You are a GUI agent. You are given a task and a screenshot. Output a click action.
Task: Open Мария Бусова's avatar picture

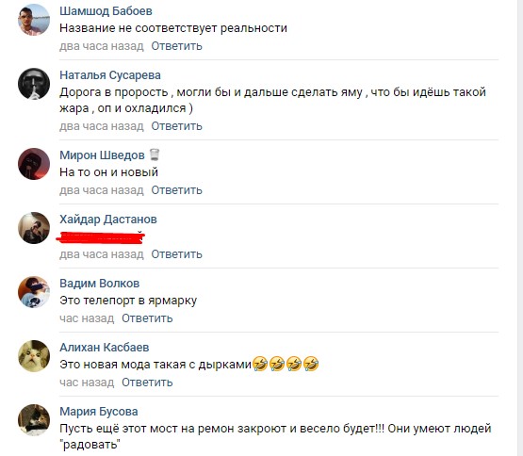[x=34, y=420]
